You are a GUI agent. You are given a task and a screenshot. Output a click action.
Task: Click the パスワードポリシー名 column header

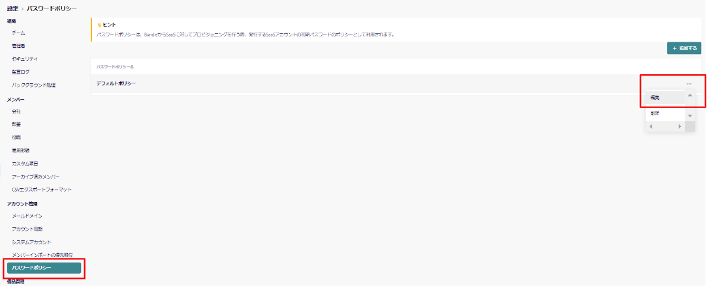(116, 66)
